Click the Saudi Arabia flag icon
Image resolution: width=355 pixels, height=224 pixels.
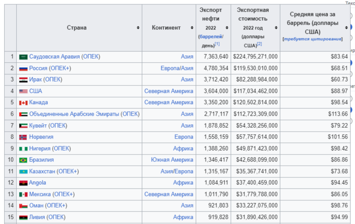coord(23,57)
